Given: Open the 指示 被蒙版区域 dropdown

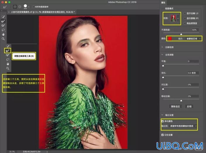Looking at the screenshot, I should (x=193, y=39).
